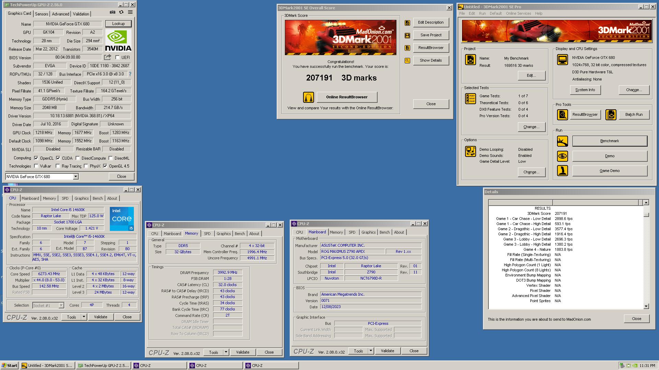This screenshot has height=370, width=659.
Task: Select SPD tab in CPU-Z Memory window
Action: pyautogui.click(x=207, y=234)
